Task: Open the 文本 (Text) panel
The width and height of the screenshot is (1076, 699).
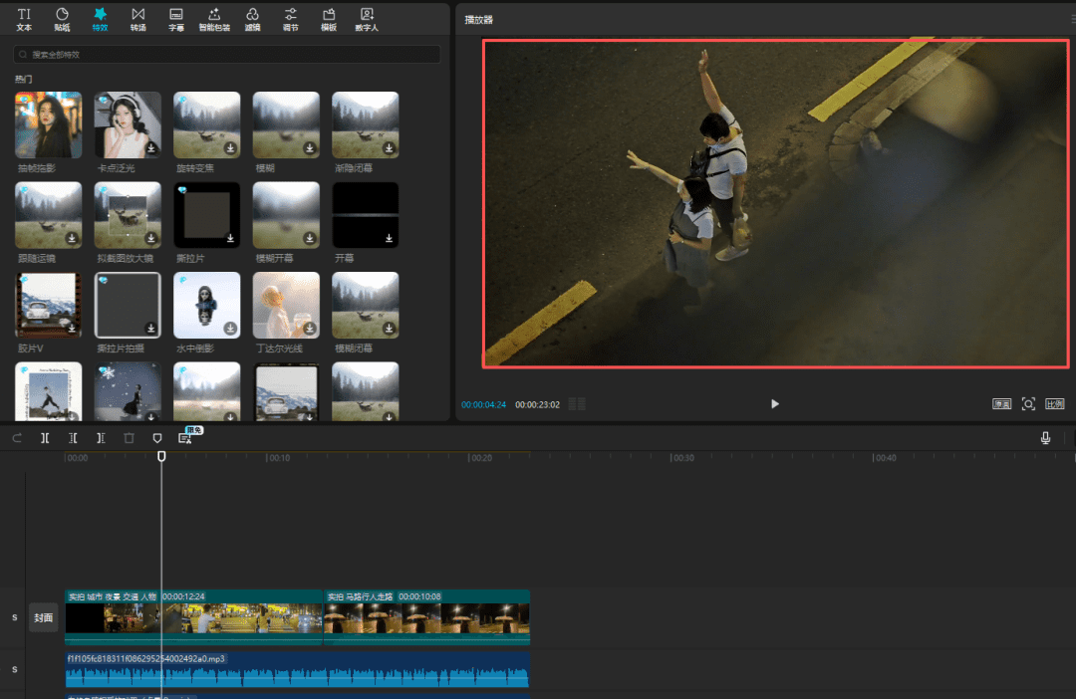Action: tap(24, 19)
